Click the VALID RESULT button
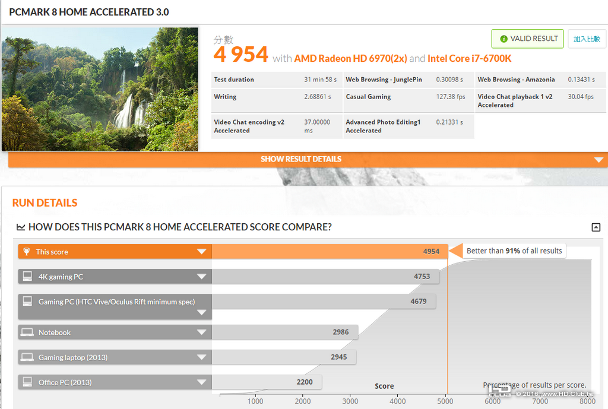Image resolution: width=608 pixels, height=409 pixels. click(527, 39)
